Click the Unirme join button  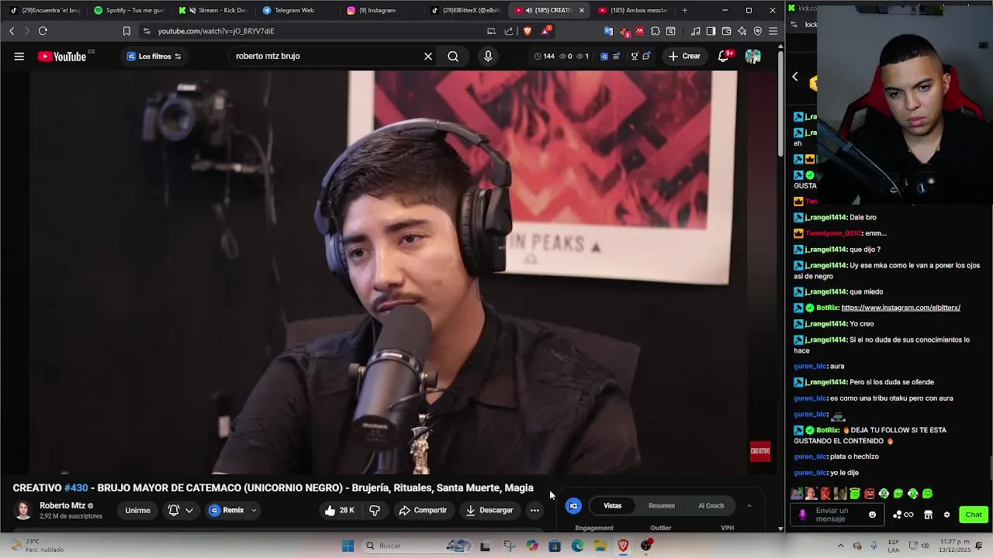point(137,510)
